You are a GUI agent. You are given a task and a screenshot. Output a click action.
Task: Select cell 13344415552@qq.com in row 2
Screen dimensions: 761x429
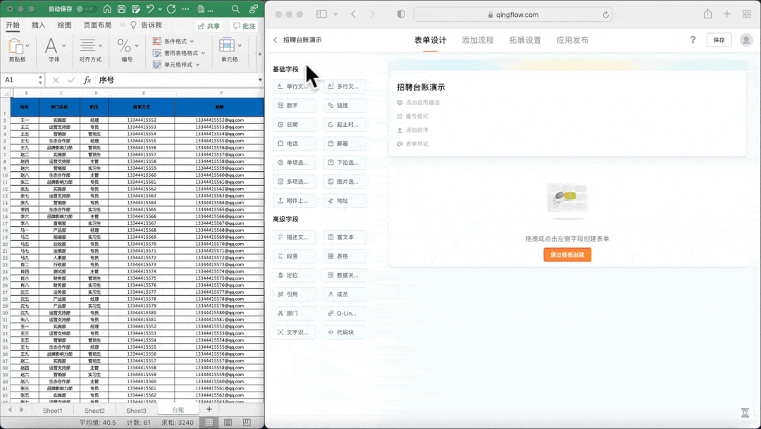pyautogui.click(x=219, y=120)
